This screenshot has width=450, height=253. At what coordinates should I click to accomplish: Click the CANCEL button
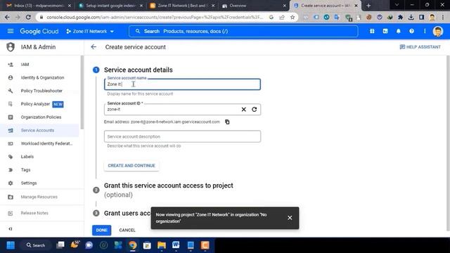click(x=127, y=230)
